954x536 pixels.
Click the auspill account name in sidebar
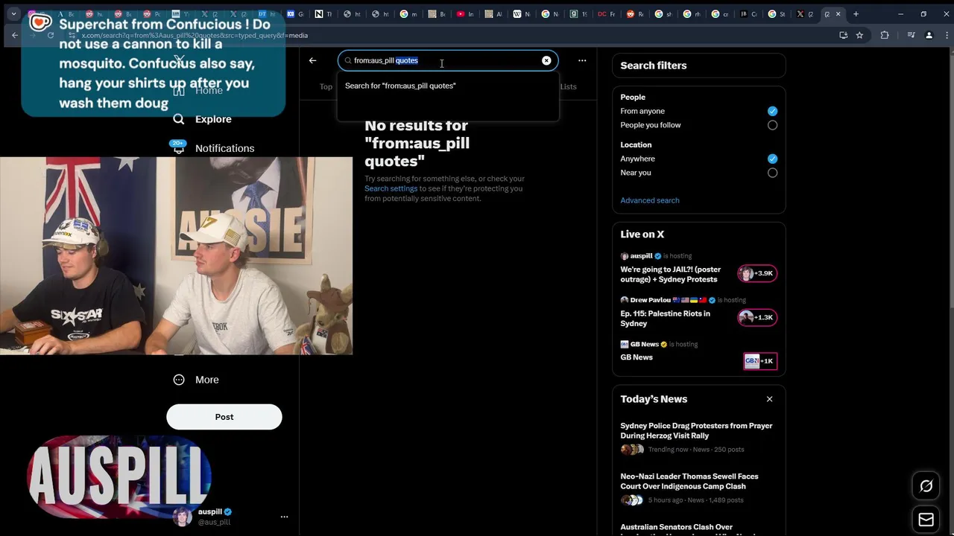point(210,511)
